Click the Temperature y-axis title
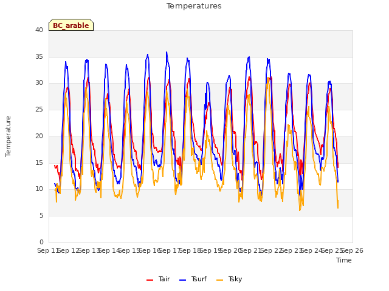Image resolution: width=389 pixels, height=291 pixels. (x=8, y=136)
